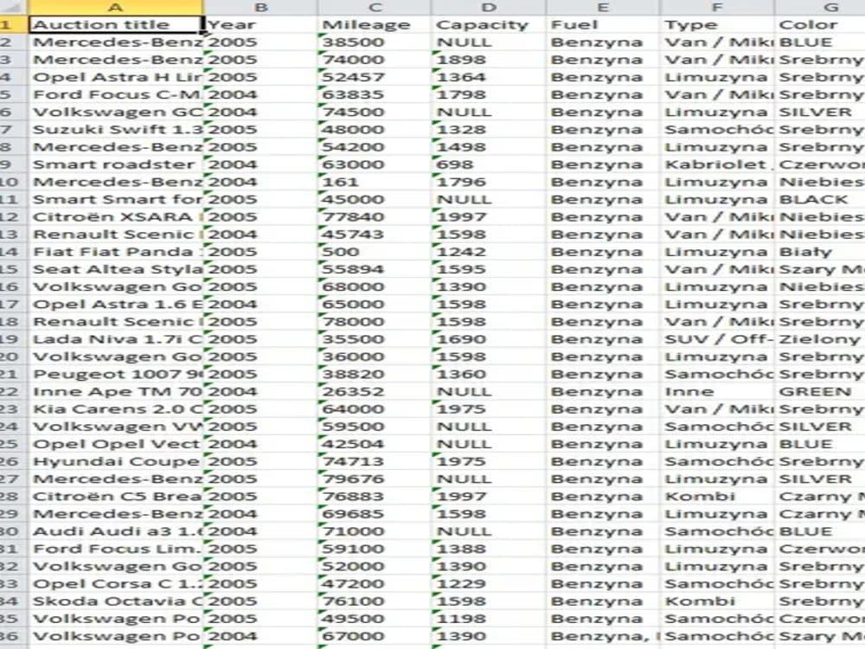Image resolution: width=865 pixels, height=649 pixels.
Task: Click the 'Lada Niva 1.7i' cell
Action: 115,339
